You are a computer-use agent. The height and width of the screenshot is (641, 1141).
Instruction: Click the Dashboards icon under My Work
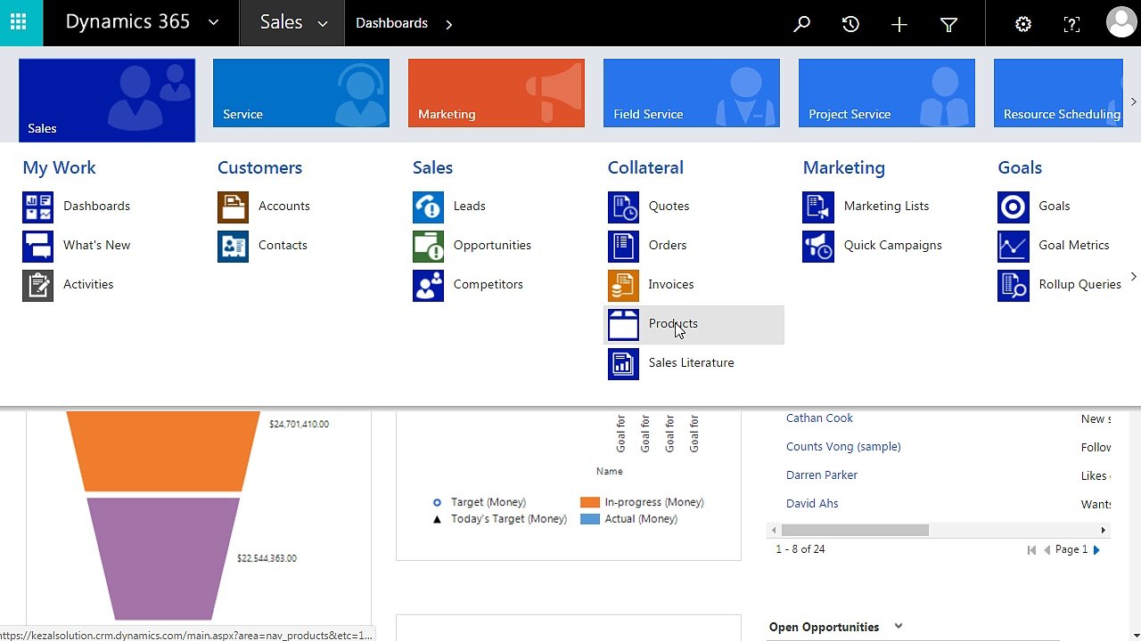coord(37,207)
